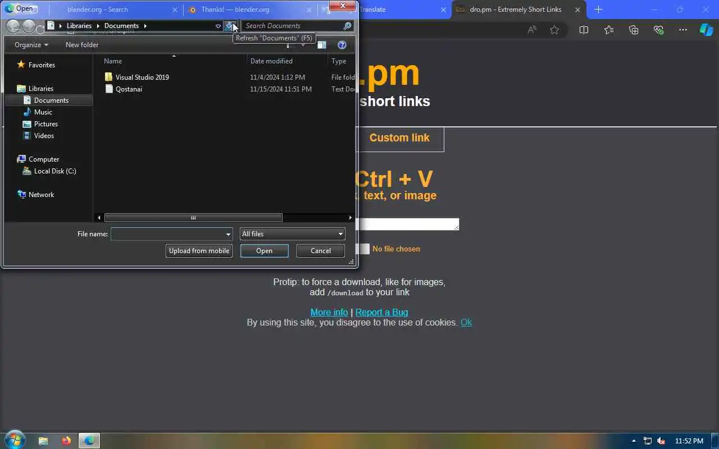This screenshot has height=449, width=719.
Task: Open the network tray icon
Action: pos(648,441)
